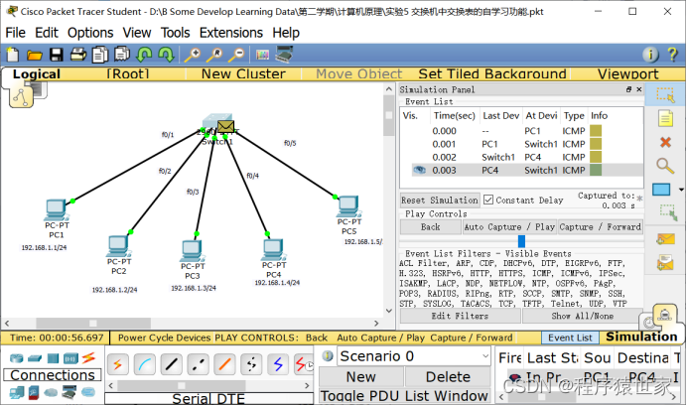Open the Tools menu
687x405 pixels.
pyautogui.click(x=176, y=33)
